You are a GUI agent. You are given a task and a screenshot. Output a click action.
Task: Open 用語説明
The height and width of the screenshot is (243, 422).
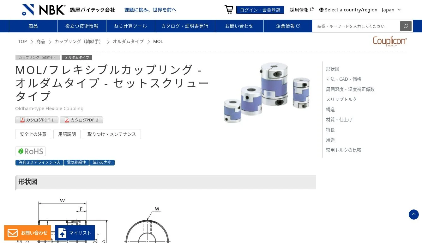point(67,134)
